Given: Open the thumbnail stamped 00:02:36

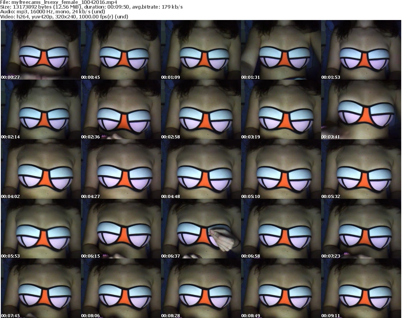Looking at the screenshot, I should click(121, 109).
